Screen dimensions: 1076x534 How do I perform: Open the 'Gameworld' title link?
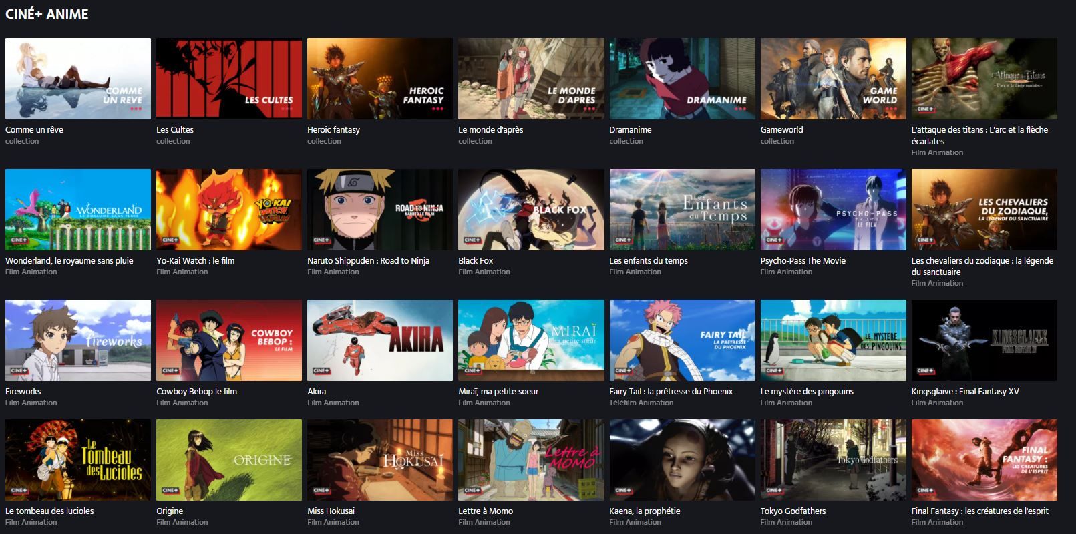tap(782, 129)
